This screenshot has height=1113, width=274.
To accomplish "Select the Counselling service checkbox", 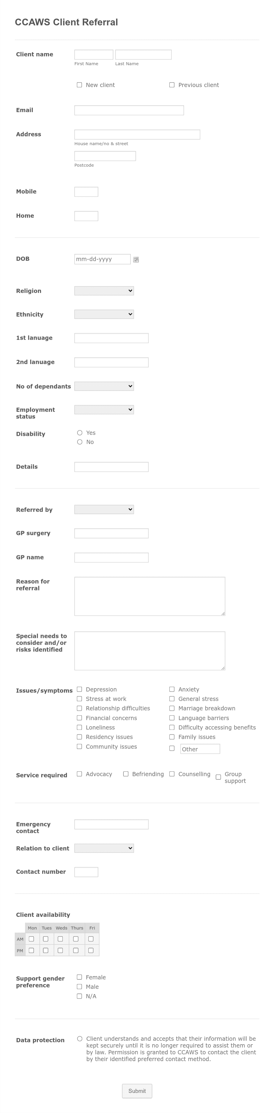I will click(172, 773).
